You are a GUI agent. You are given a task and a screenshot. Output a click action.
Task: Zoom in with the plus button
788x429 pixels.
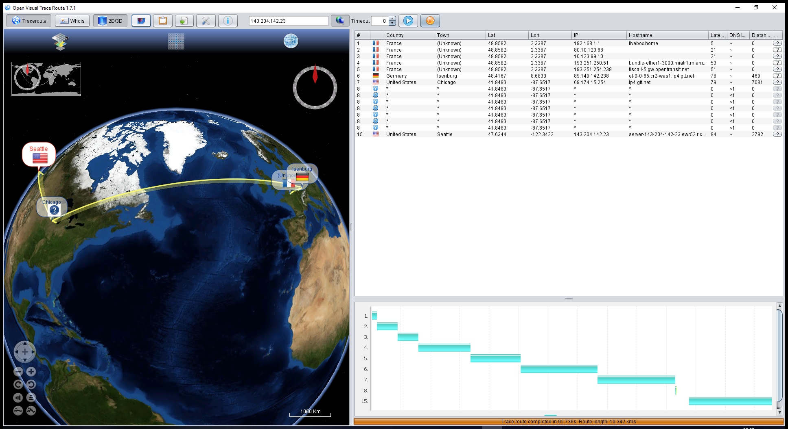[31, 372]
